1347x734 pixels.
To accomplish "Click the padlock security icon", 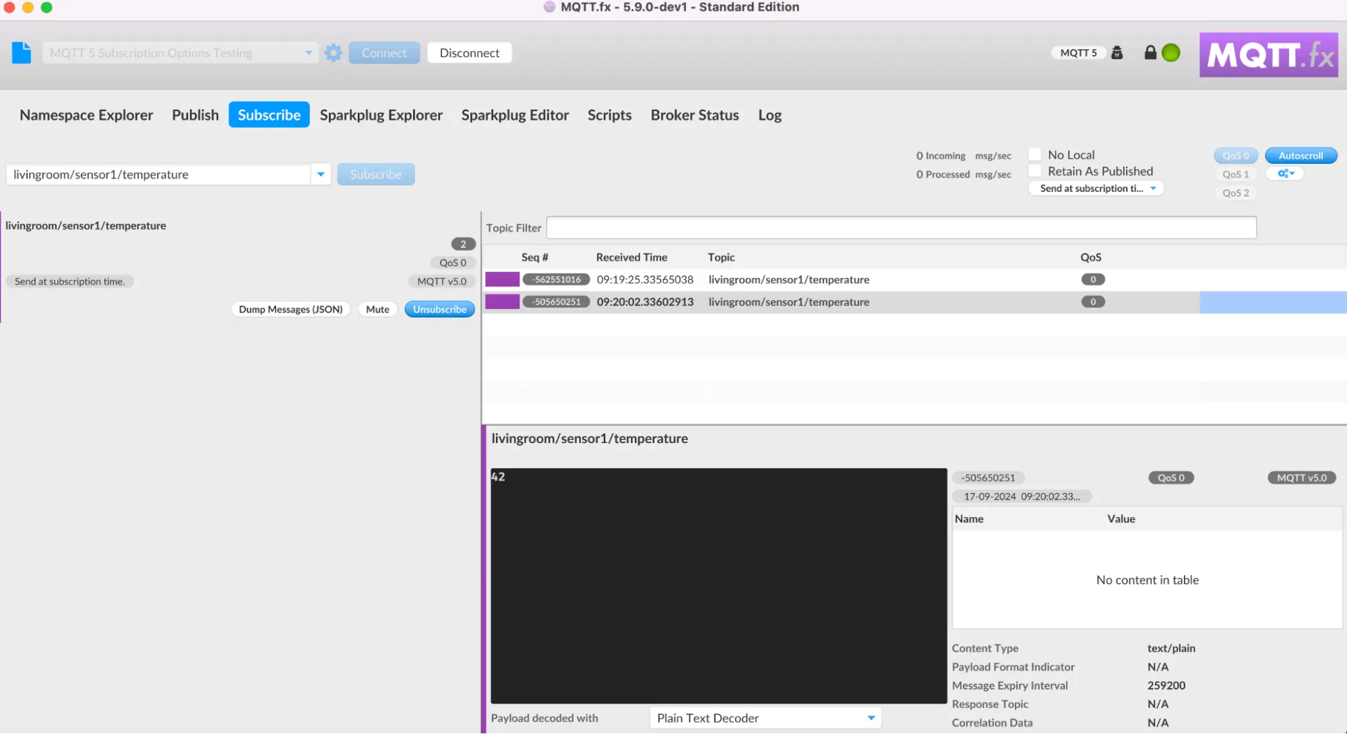I will pyautogui.click(x=1150, y=53).
